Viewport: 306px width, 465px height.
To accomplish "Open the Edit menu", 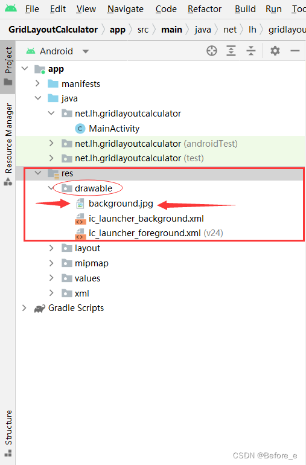I will pyautogui.click(x=58, y=9).
